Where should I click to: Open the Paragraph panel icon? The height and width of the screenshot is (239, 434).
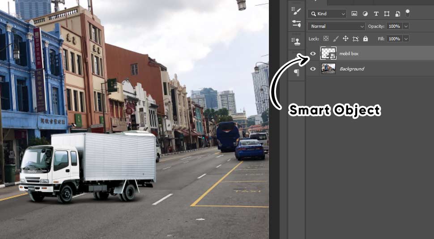[x=296, y=73]
